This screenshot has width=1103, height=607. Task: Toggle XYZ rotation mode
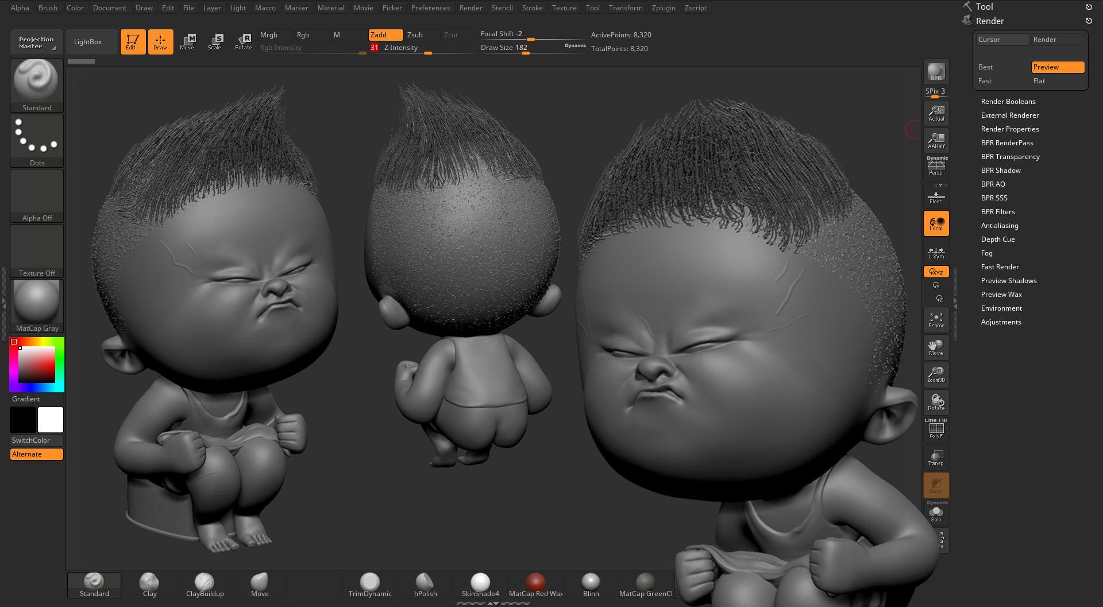[x=936, y=272]
